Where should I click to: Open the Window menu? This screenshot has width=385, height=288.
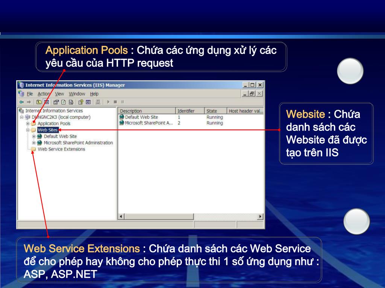coord(77,94)
